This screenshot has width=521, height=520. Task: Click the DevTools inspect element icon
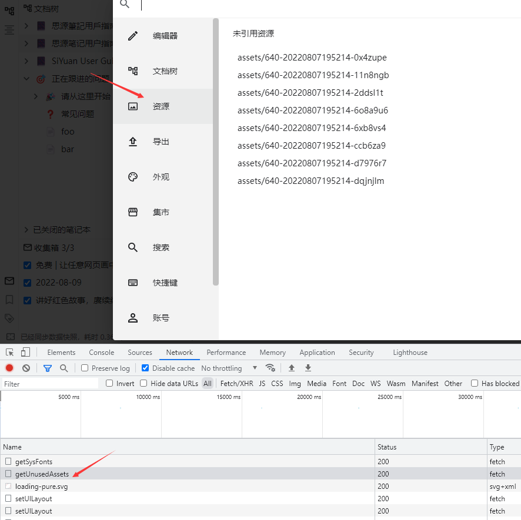coord(10,353)
